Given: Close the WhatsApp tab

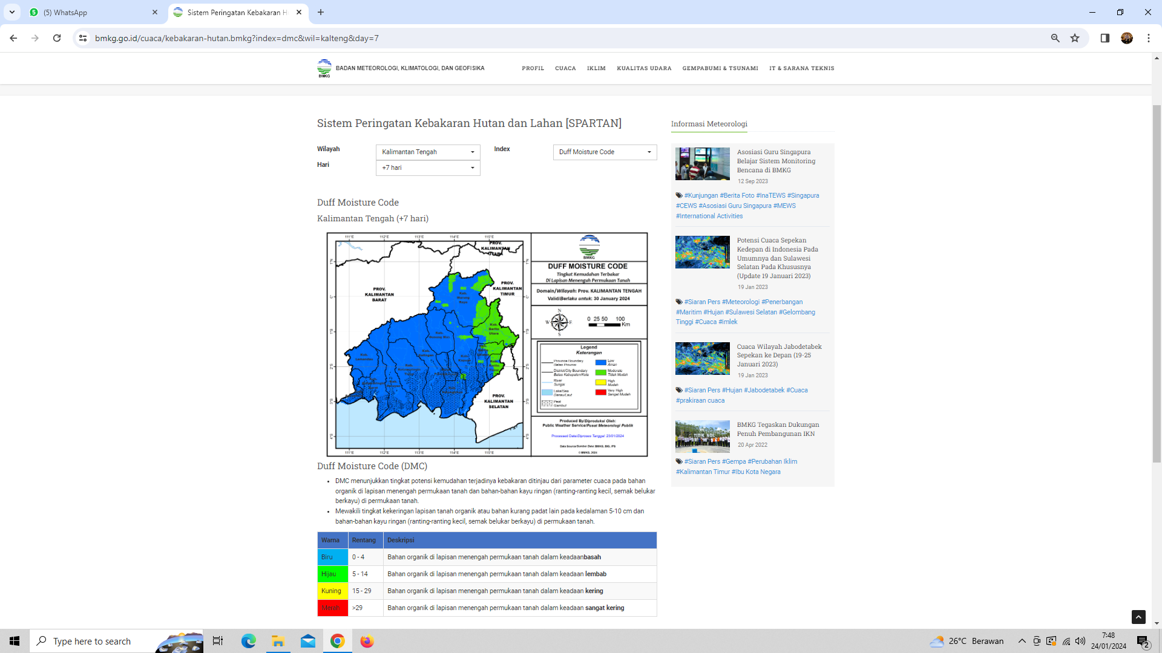Looking at the screenshot, I should point(155,12).
